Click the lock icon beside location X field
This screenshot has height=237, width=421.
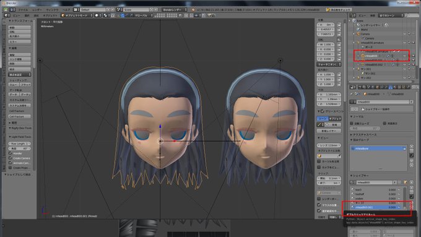[339, 25]
